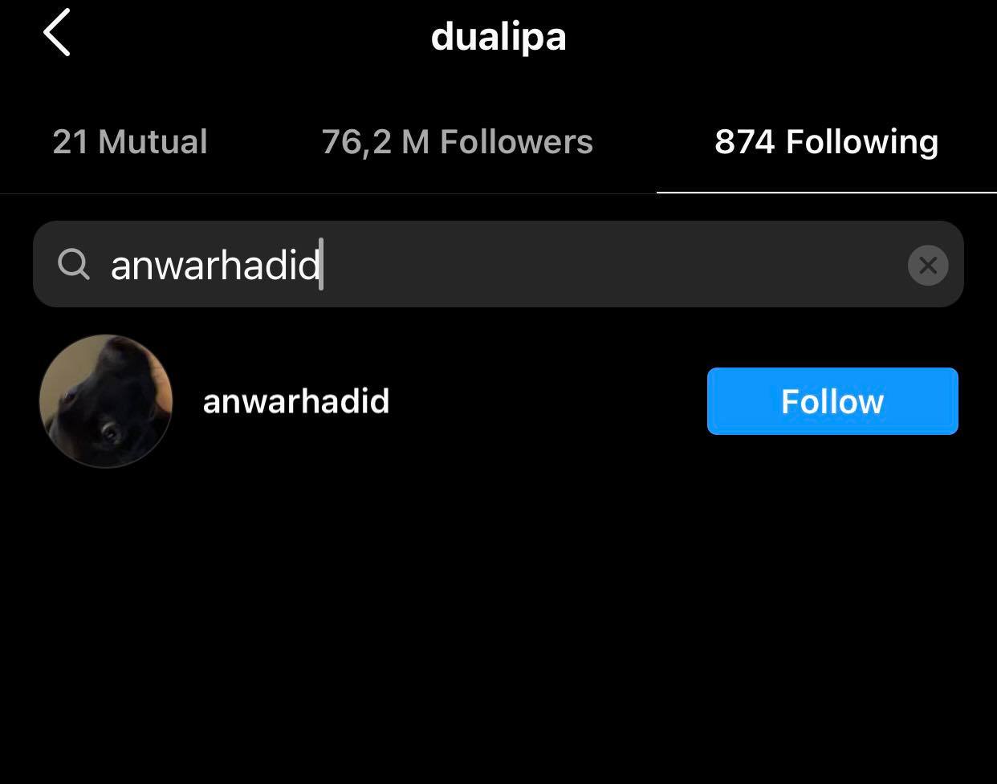Select the anwarhadid search result row
Screen dimensions: 997x784
(498, 401)
